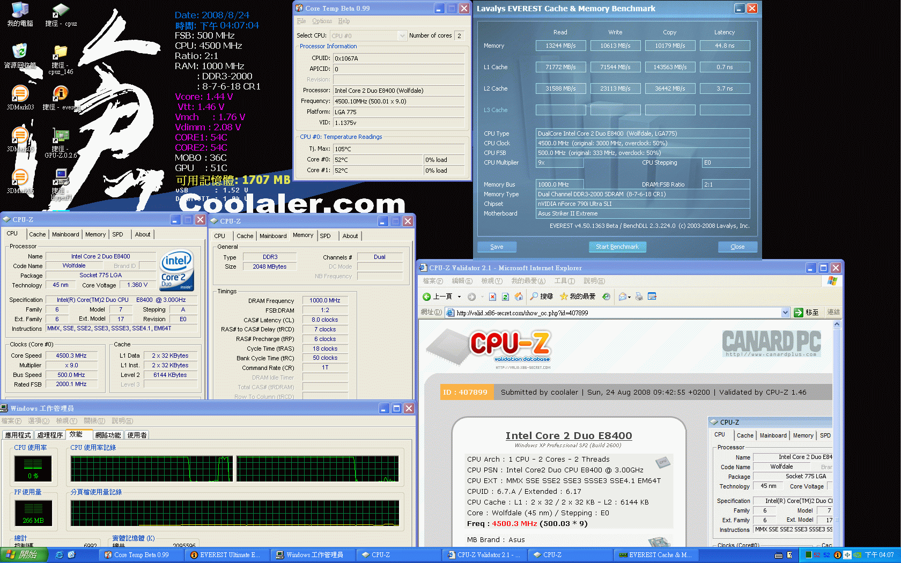Click the CPU usage meter in Task Manager
Viewport: 901px width, 563px height.
click(33, 469)
